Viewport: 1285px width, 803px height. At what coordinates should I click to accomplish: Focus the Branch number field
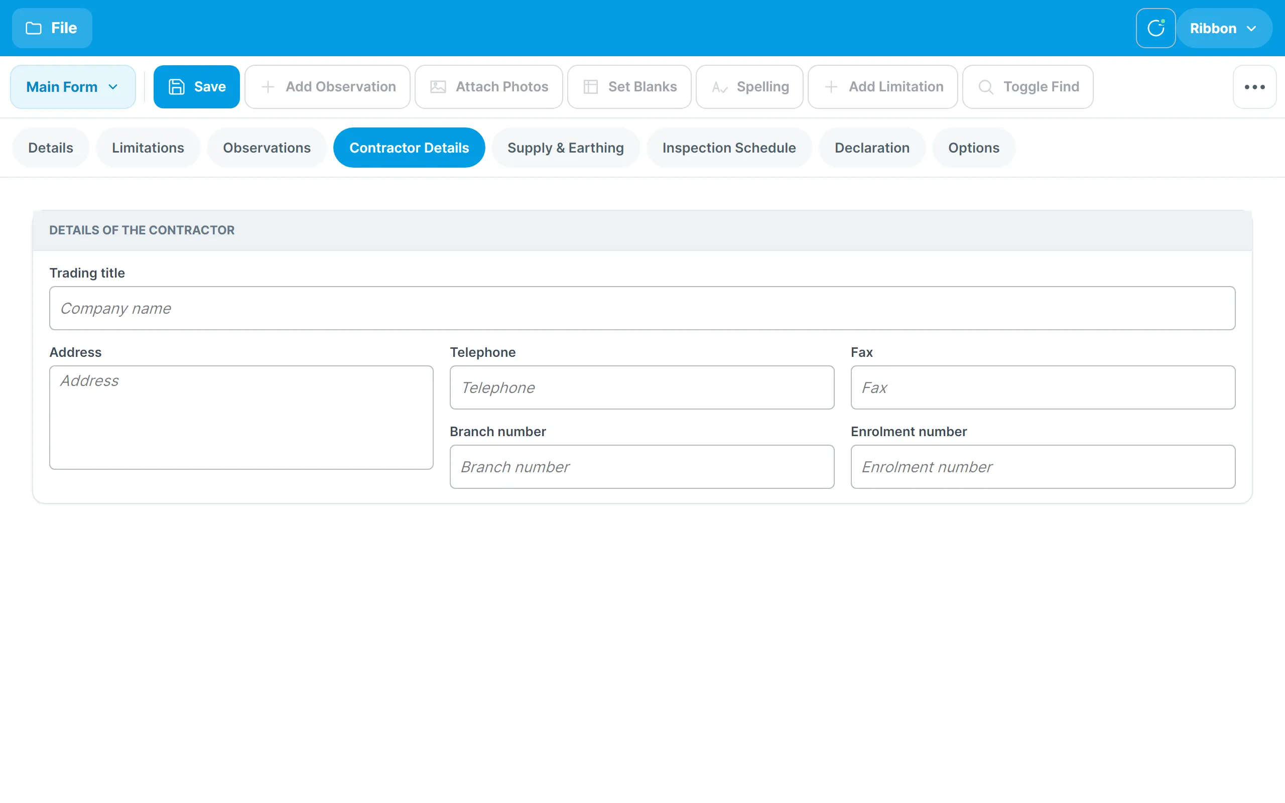click(642, 467)
